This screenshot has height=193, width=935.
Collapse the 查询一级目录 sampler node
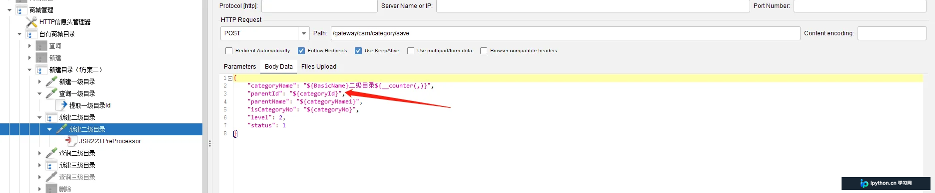[x=39, y=94]
